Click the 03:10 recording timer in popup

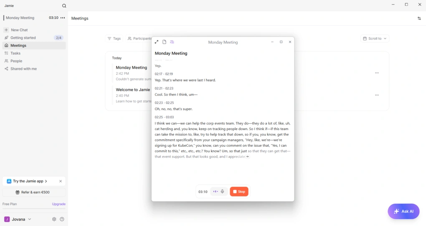point(203,192)
